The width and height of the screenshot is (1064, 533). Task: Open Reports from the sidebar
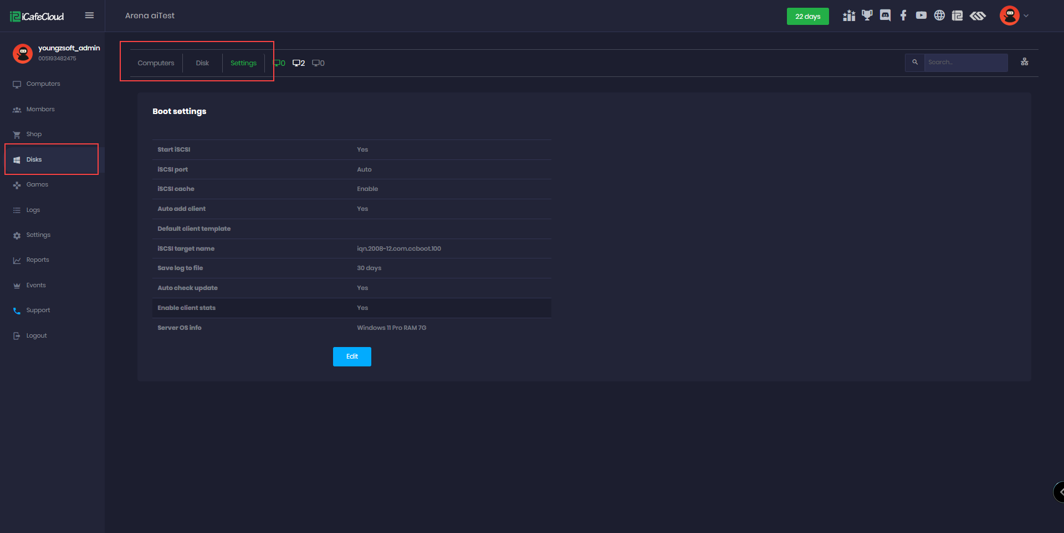pyautogui.click(x=37, y=260)
